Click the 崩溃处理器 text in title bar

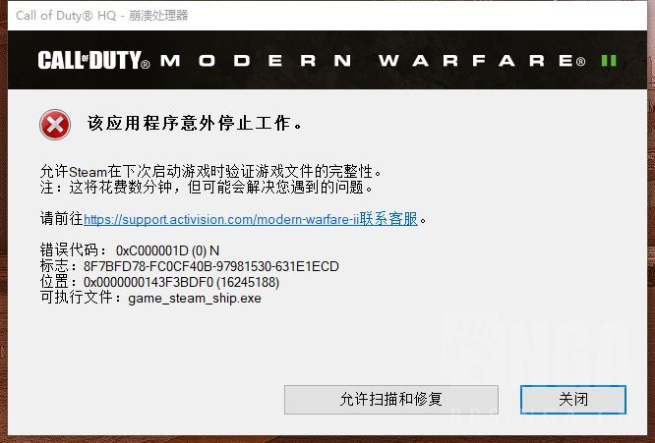[158, 16]
